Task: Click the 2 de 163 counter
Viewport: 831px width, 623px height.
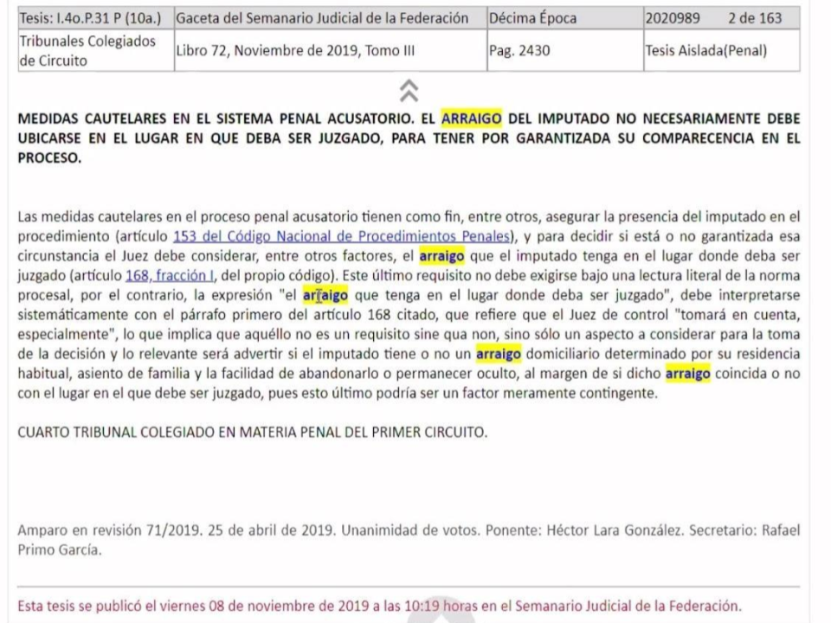Action: click(x=755, y=18)
